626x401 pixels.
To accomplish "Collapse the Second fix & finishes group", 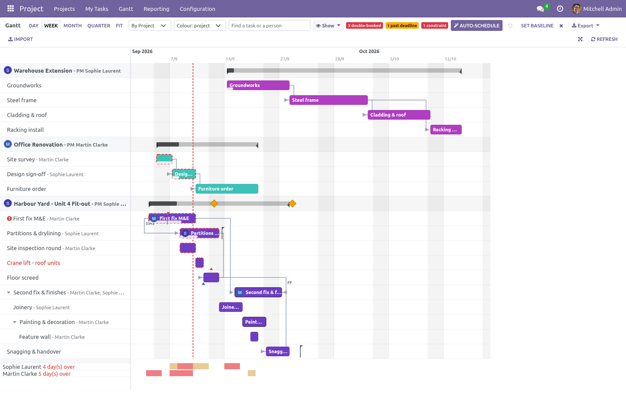I will point(9,293).
